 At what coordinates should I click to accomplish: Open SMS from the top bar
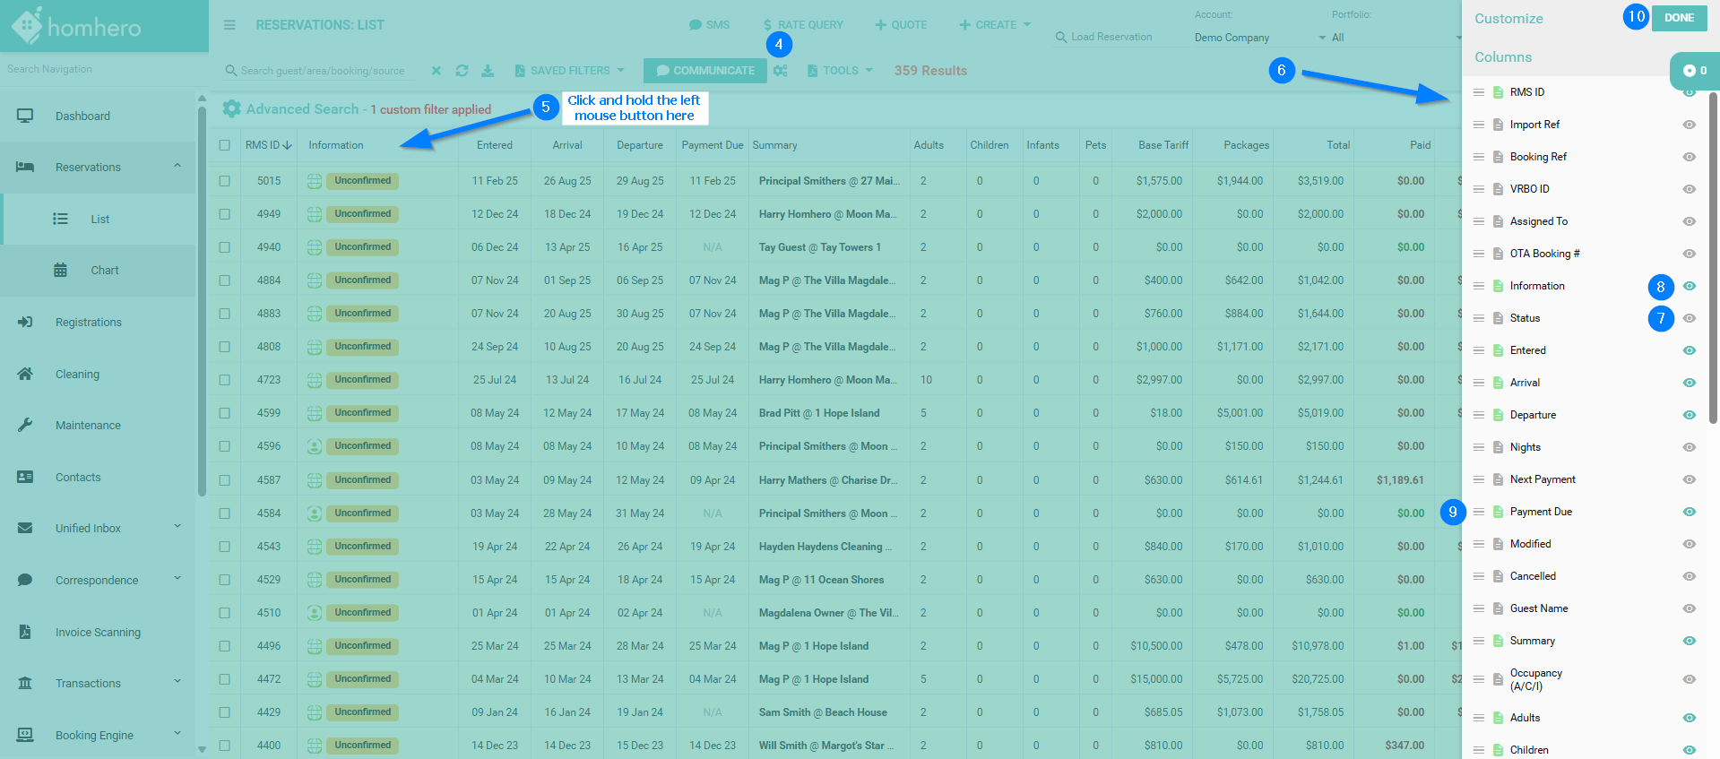click(x=709, y=25)
